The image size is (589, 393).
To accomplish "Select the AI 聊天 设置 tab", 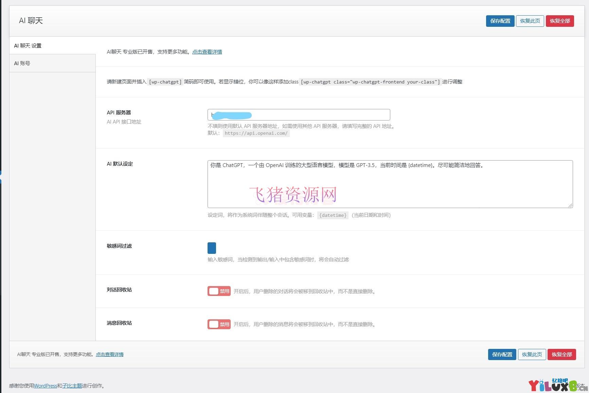I will tap(28, 45).
